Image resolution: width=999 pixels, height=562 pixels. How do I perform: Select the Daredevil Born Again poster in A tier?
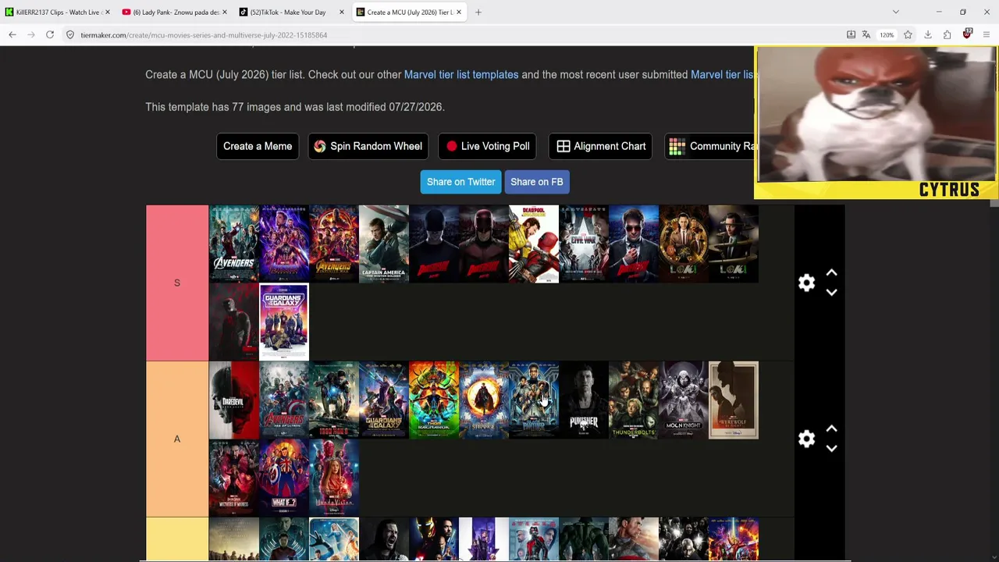(234, 400)
